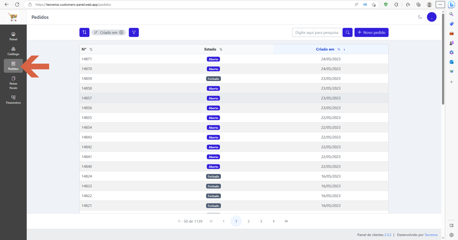Go to last page of results
This screenshot has height=240, width=458.
(286, 221)
